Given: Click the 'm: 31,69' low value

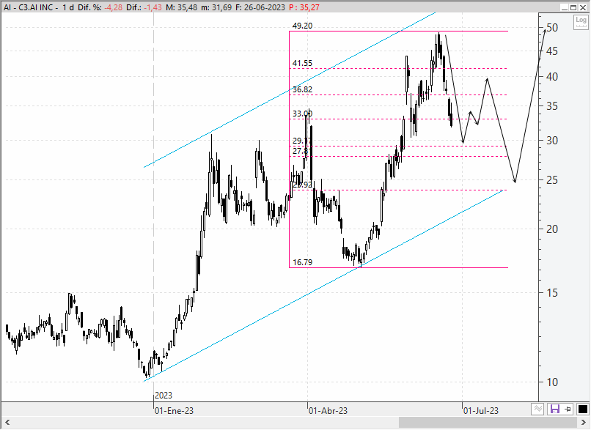Looking at the screenshot, I should (x=216, y=7).
